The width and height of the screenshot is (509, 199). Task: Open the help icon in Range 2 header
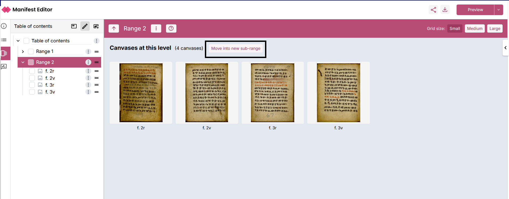[x=171, y=29]
